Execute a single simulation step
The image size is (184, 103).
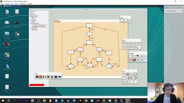point(48,77)
